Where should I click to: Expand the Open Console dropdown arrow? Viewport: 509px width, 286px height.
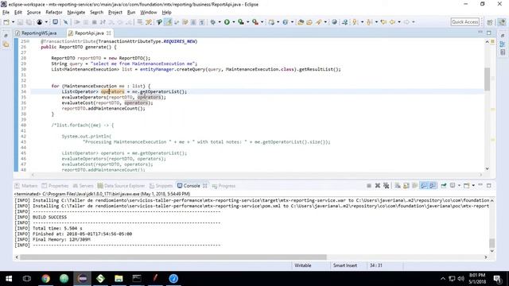[473, 186]
